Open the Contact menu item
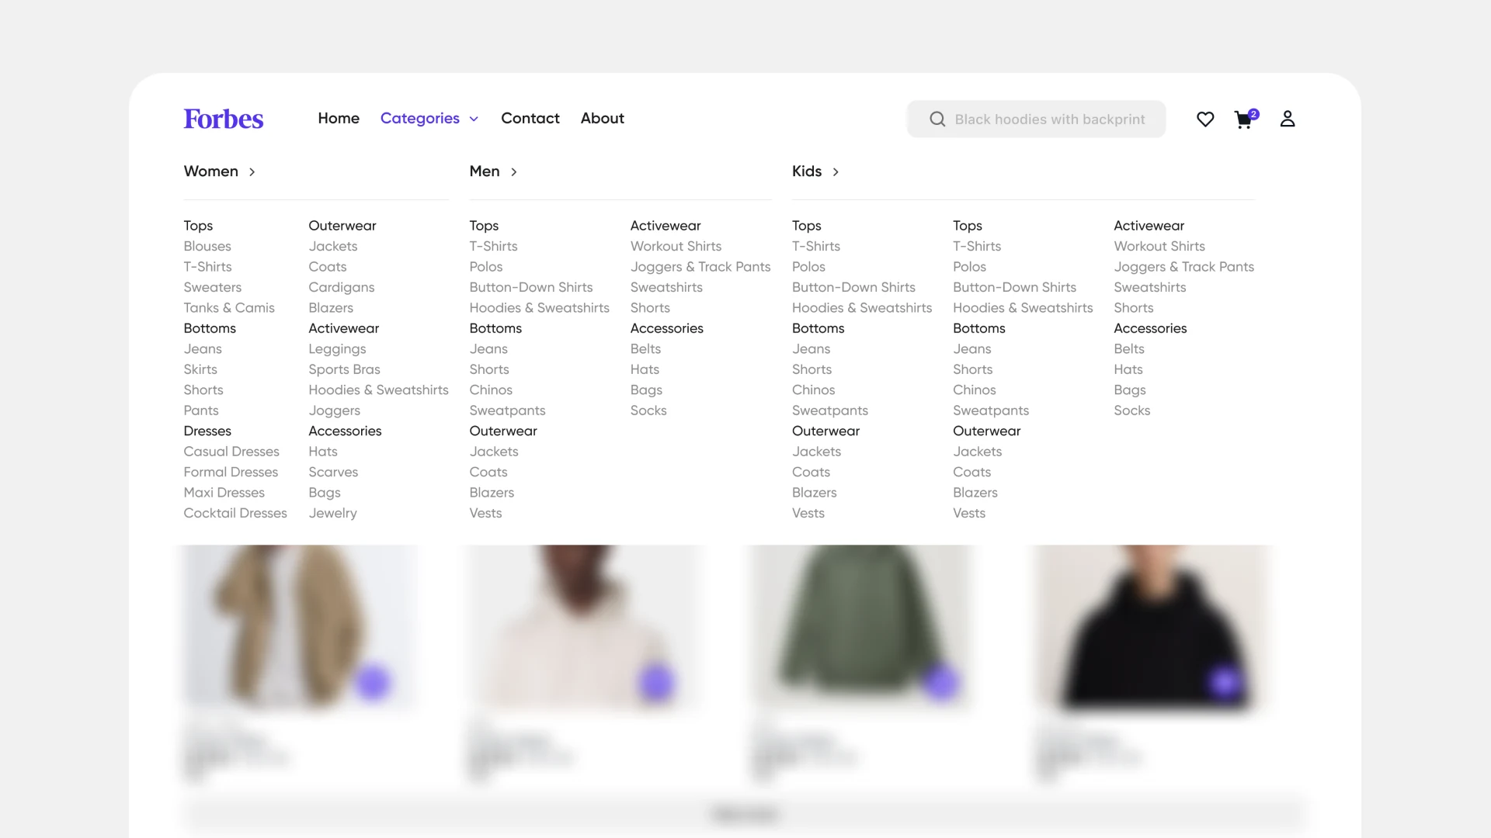1491x838 pixels. (x=530, y=118)
